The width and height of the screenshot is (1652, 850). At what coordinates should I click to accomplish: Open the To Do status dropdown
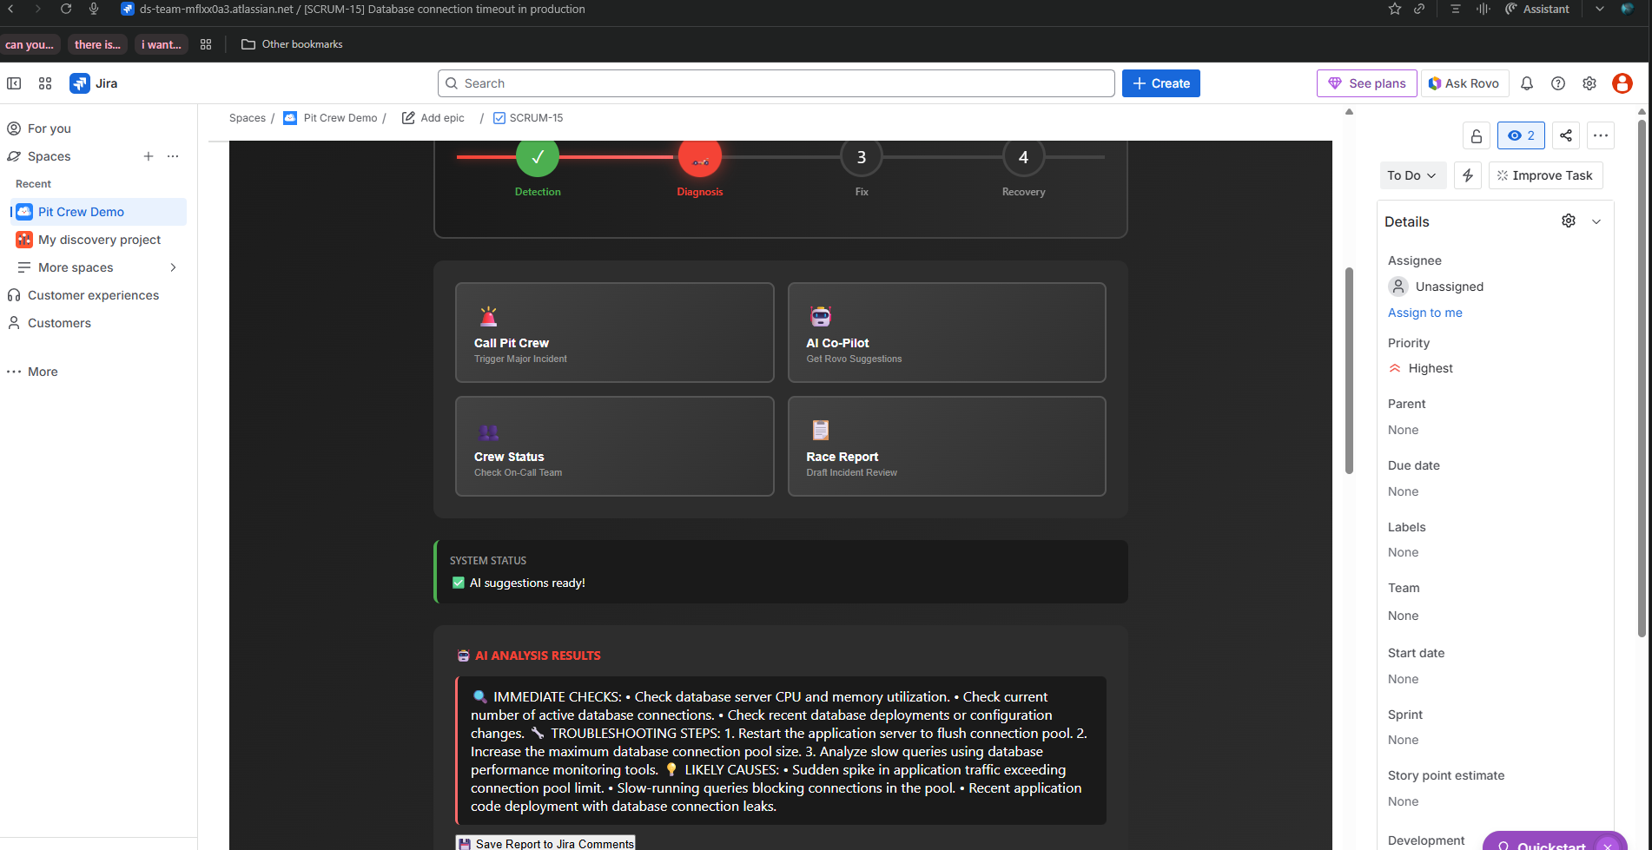1413,175
